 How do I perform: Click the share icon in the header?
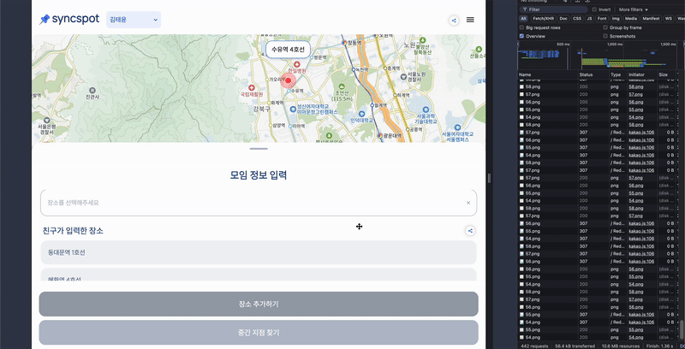point(454,20)
